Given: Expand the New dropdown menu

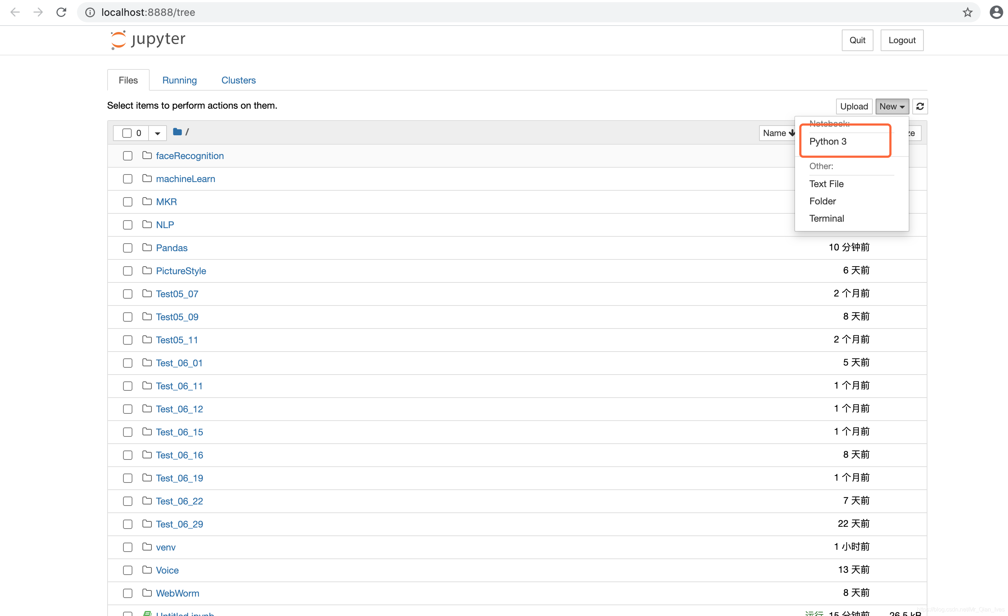Looking at the screenshot, I should click(x=891, y=106).
